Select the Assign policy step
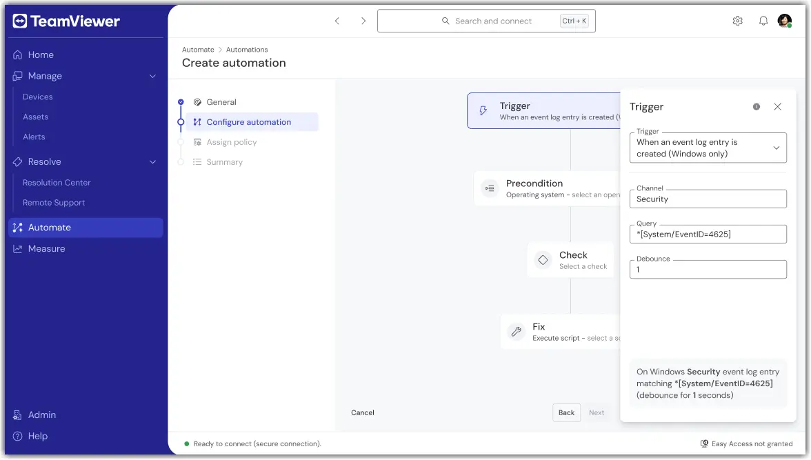 pyautogui.click(x=231, y=142)
